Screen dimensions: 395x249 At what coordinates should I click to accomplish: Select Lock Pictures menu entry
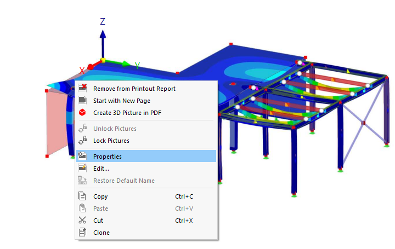[146, 141]
